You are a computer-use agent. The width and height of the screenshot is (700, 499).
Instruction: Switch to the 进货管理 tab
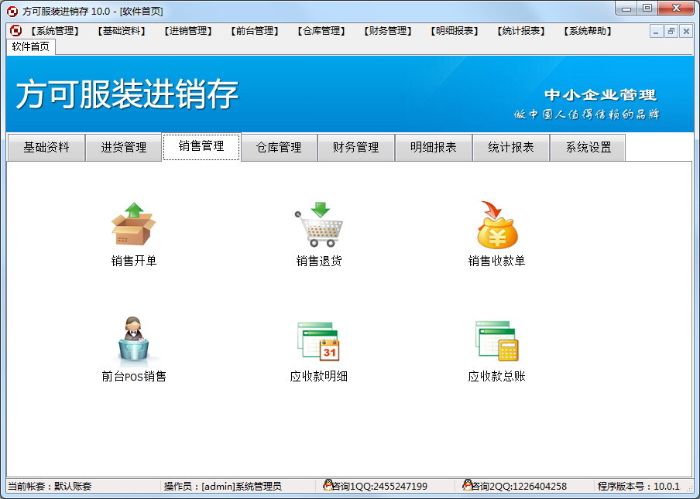pyautogui.click(x=123, y=147)
